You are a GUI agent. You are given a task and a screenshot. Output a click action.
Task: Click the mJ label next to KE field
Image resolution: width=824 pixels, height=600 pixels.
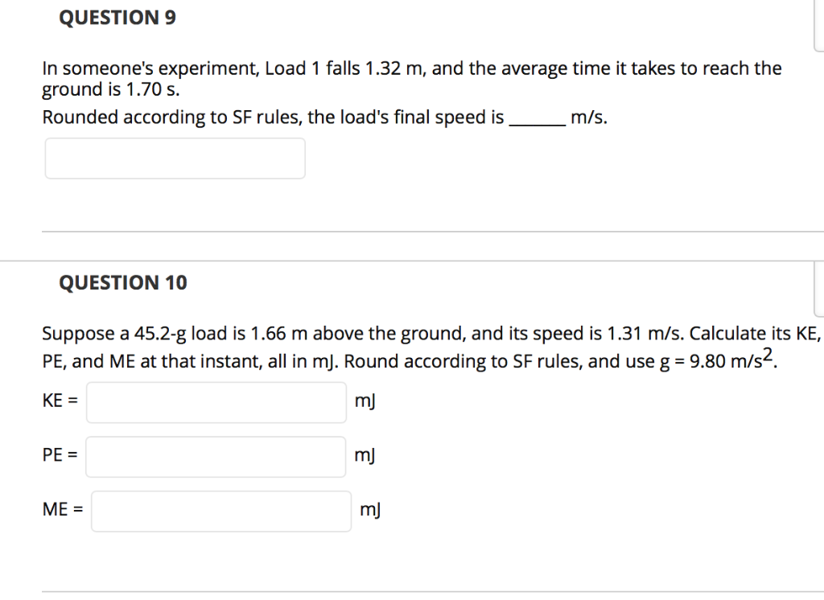click(x=364, y=401)
